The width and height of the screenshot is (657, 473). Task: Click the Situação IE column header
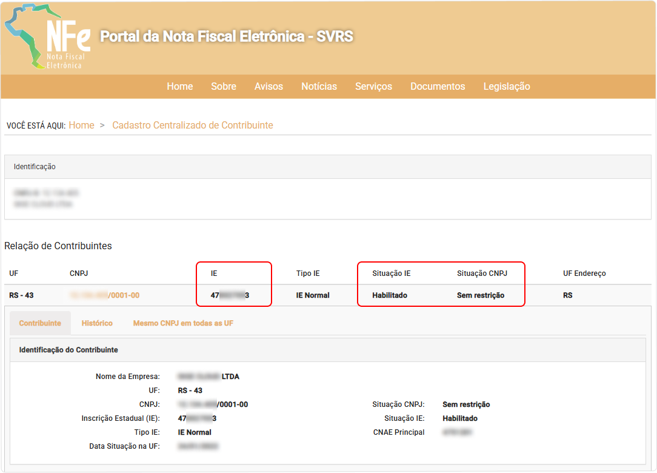tap(392, 273)
